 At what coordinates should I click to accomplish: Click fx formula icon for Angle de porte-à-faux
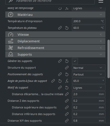pyautogui.click(x=67, y=81)
